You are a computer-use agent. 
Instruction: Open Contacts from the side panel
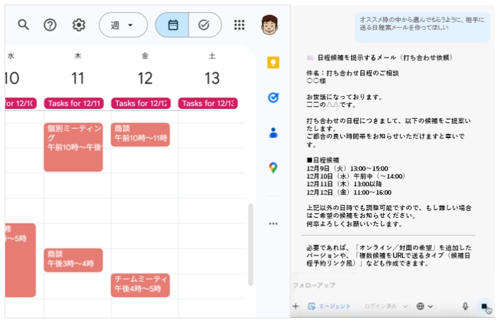point(273,132)
